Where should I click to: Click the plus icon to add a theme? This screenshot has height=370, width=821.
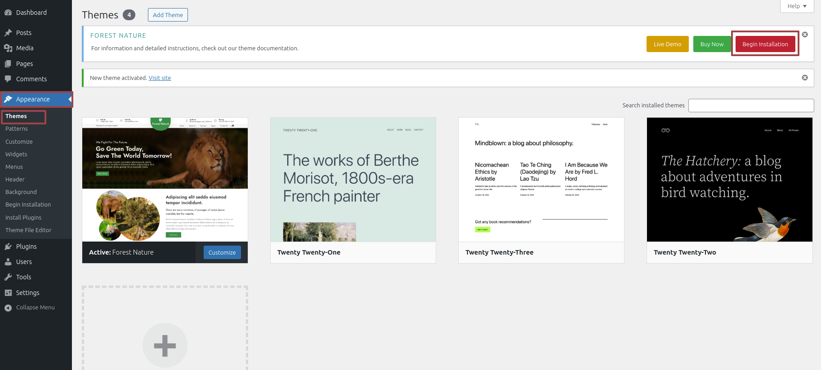point(165,345)
